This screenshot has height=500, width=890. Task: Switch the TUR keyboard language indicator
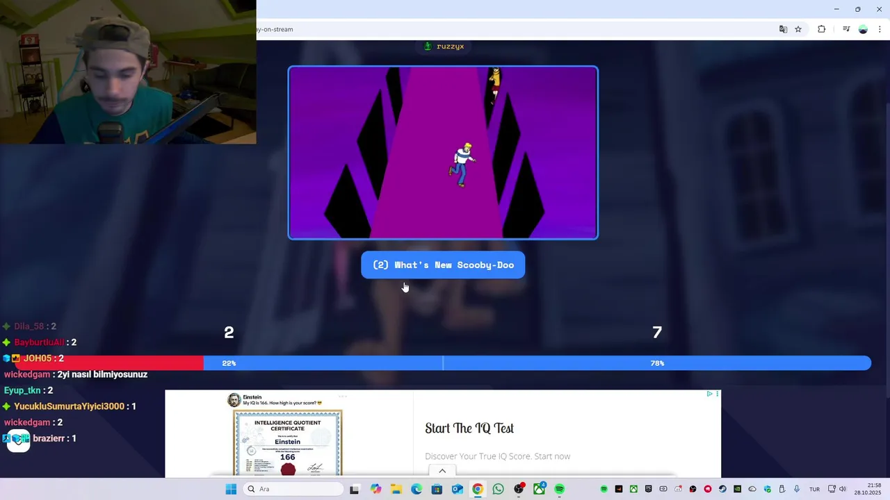pyautogui.click(x=814, y=489)
